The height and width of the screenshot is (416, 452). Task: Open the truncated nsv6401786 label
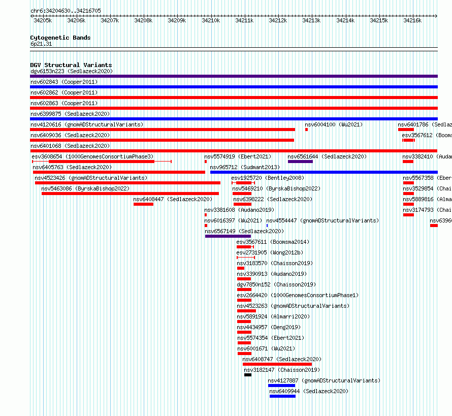click(x=425, y=124)
